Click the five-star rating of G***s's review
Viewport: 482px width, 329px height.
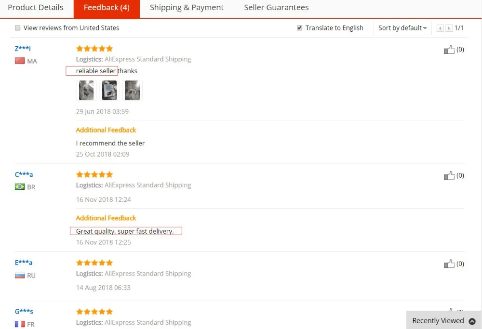coord(94,312)
